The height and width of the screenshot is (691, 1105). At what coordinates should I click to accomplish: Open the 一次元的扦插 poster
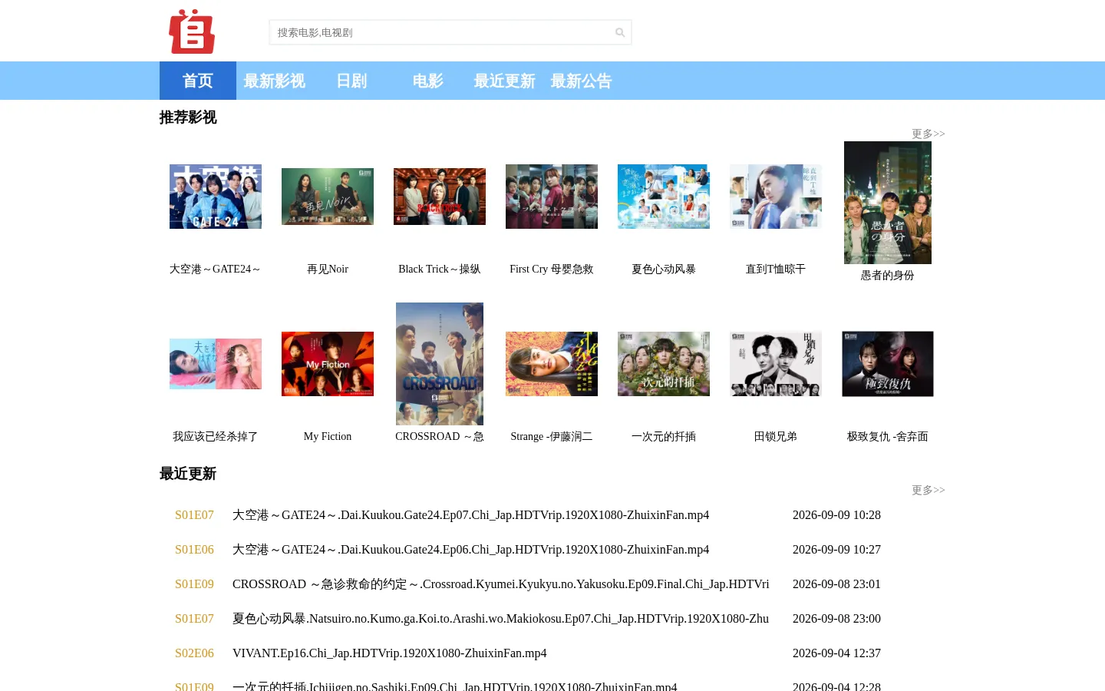[x=664, y=364]
